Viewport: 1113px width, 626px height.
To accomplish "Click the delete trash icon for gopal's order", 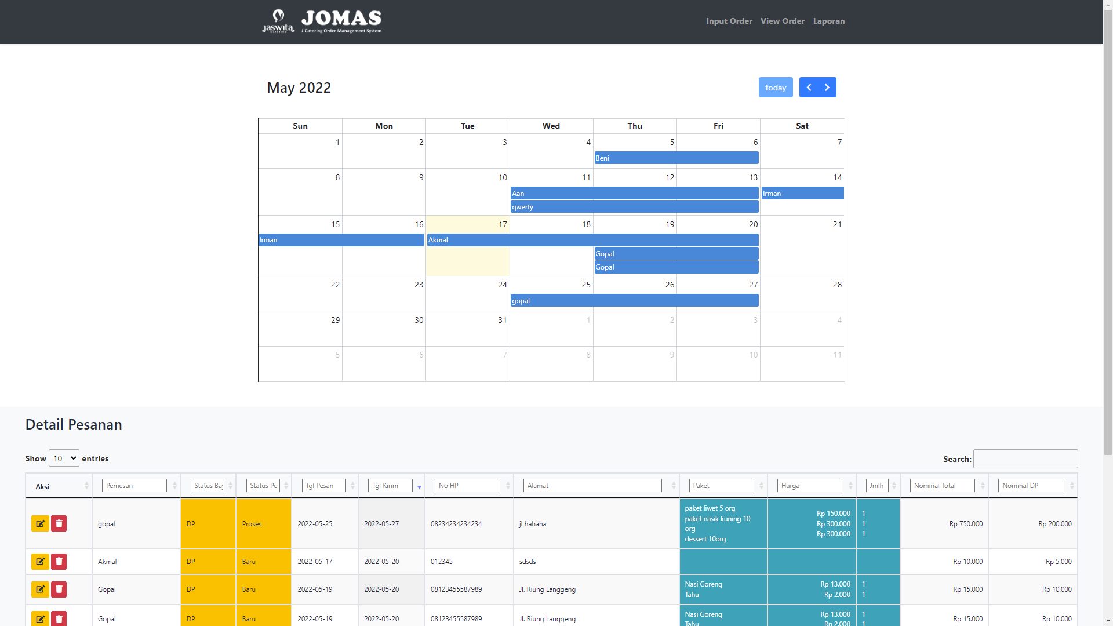I will coord(59,523).
